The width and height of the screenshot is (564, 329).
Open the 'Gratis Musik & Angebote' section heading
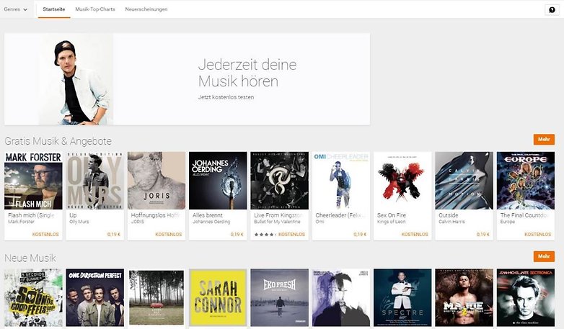[x=58, y=141]
